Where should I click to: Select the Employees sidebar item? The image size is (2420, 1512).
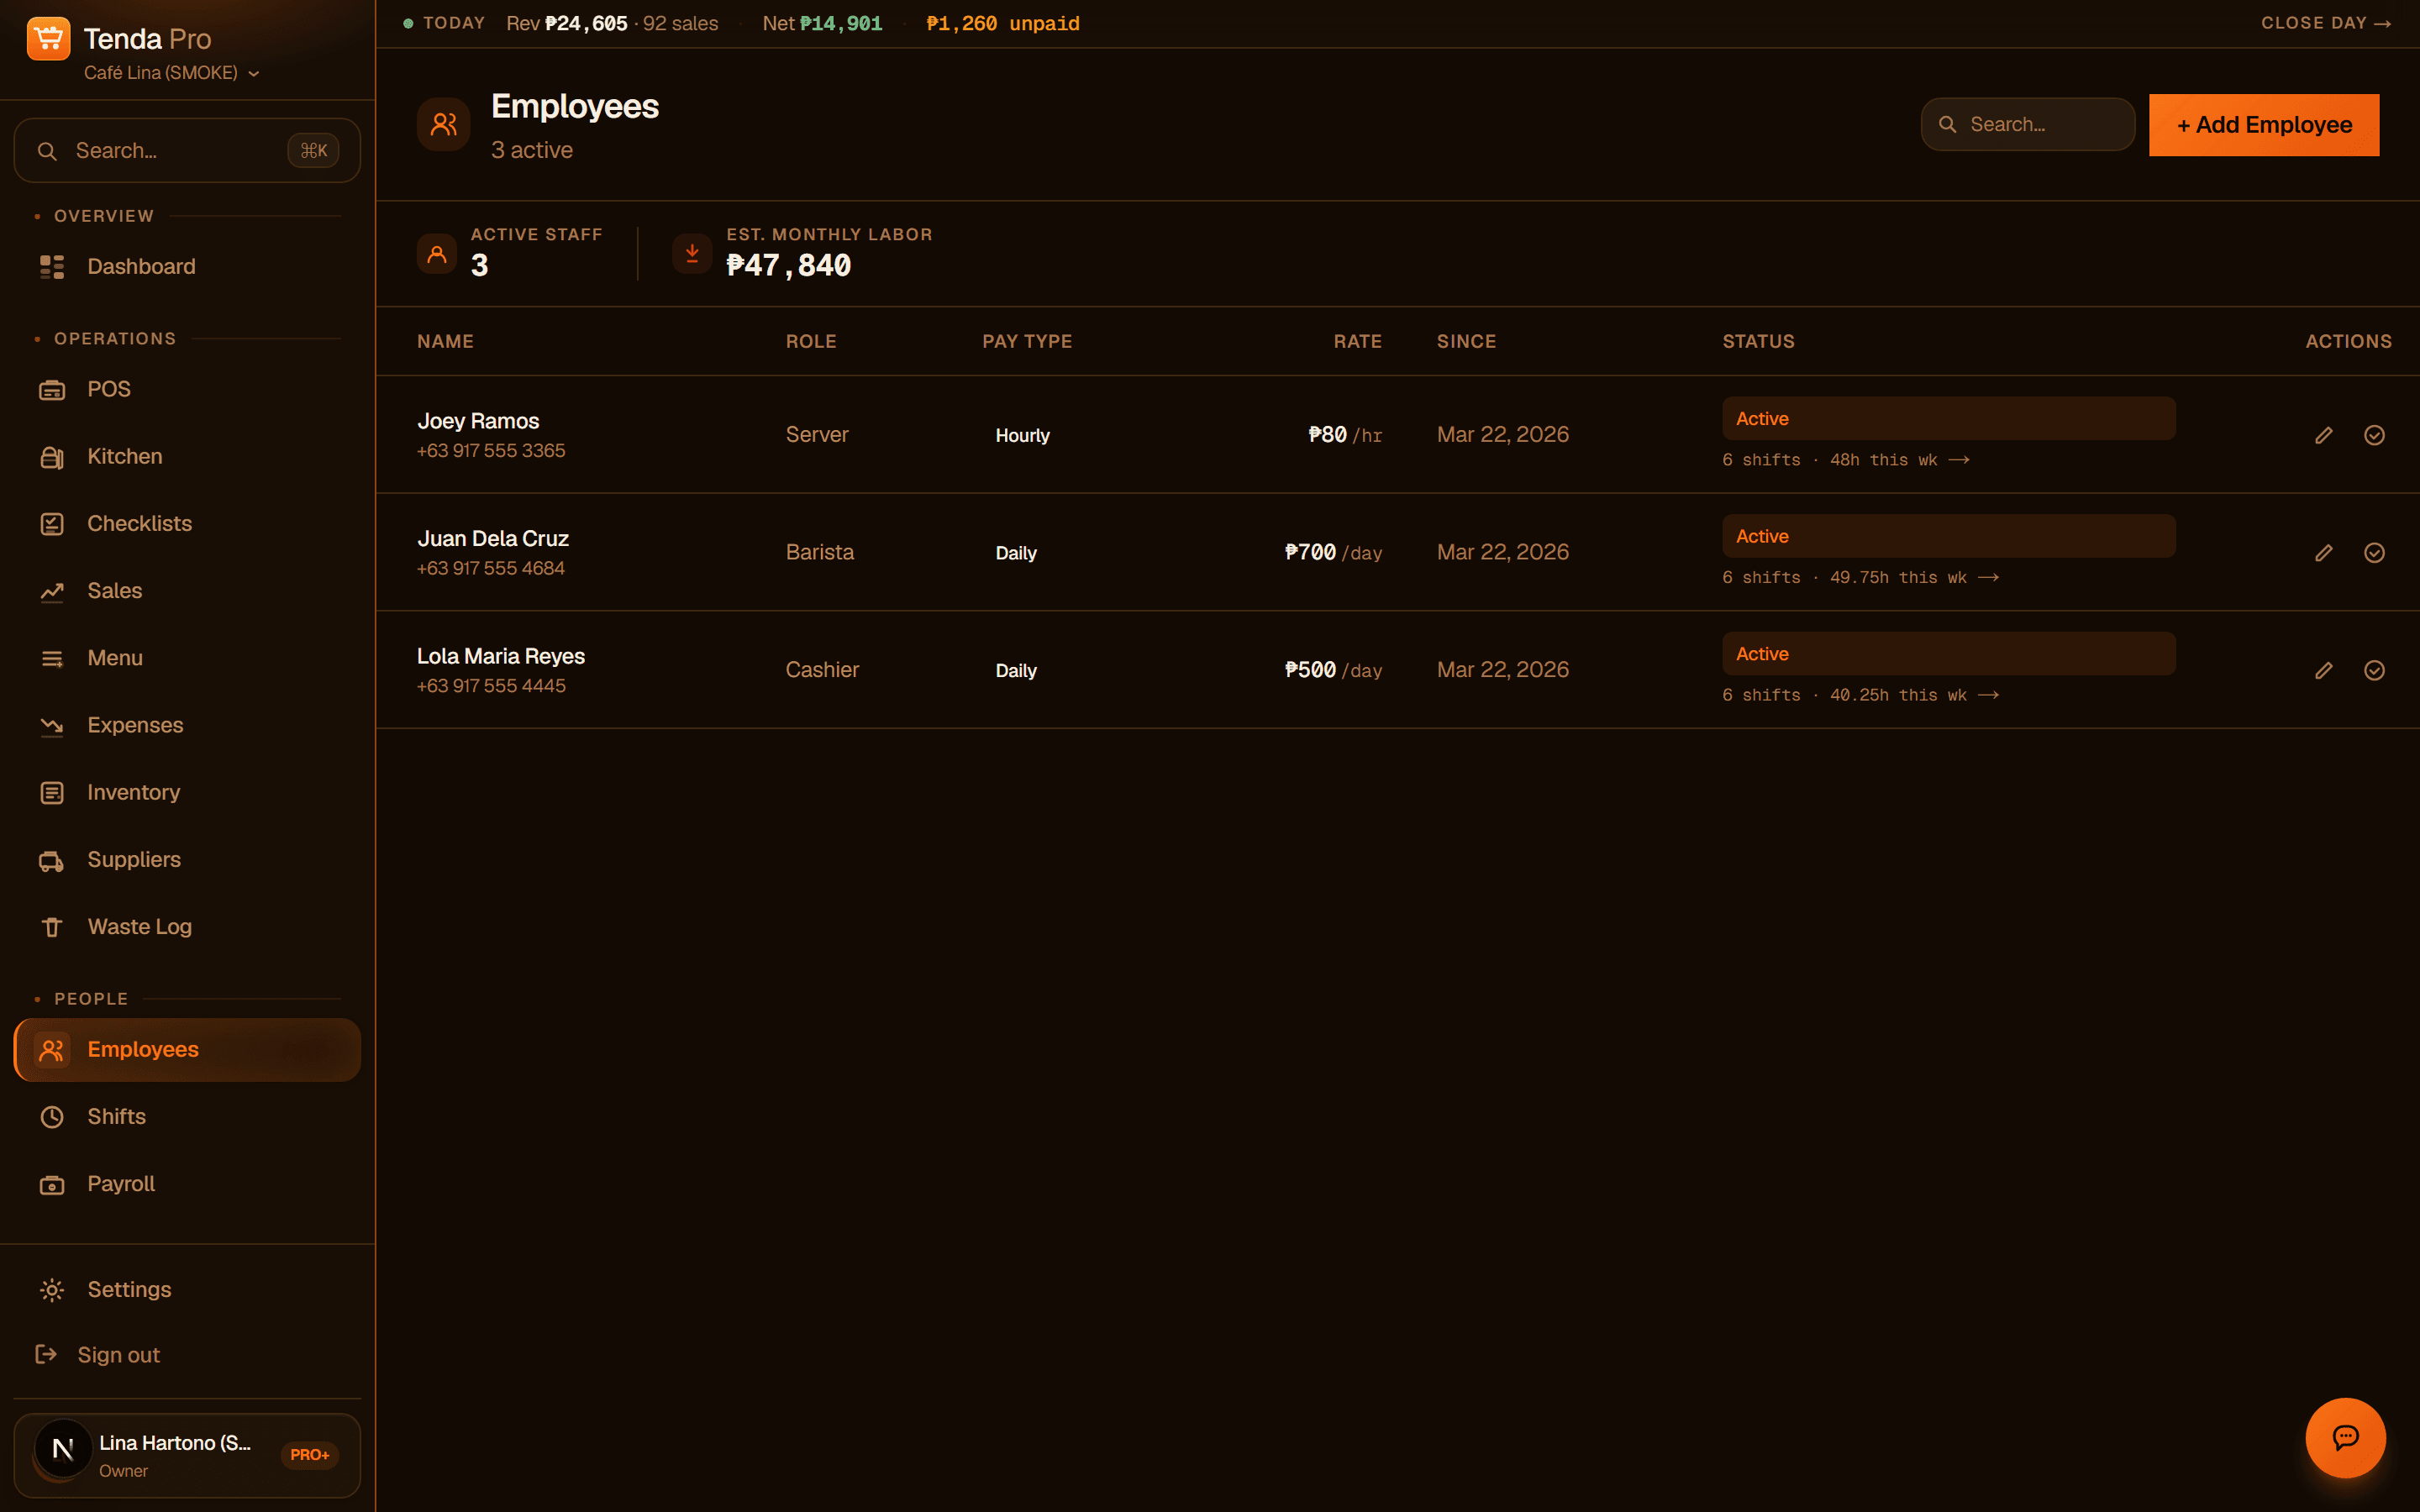point(187,1050)
